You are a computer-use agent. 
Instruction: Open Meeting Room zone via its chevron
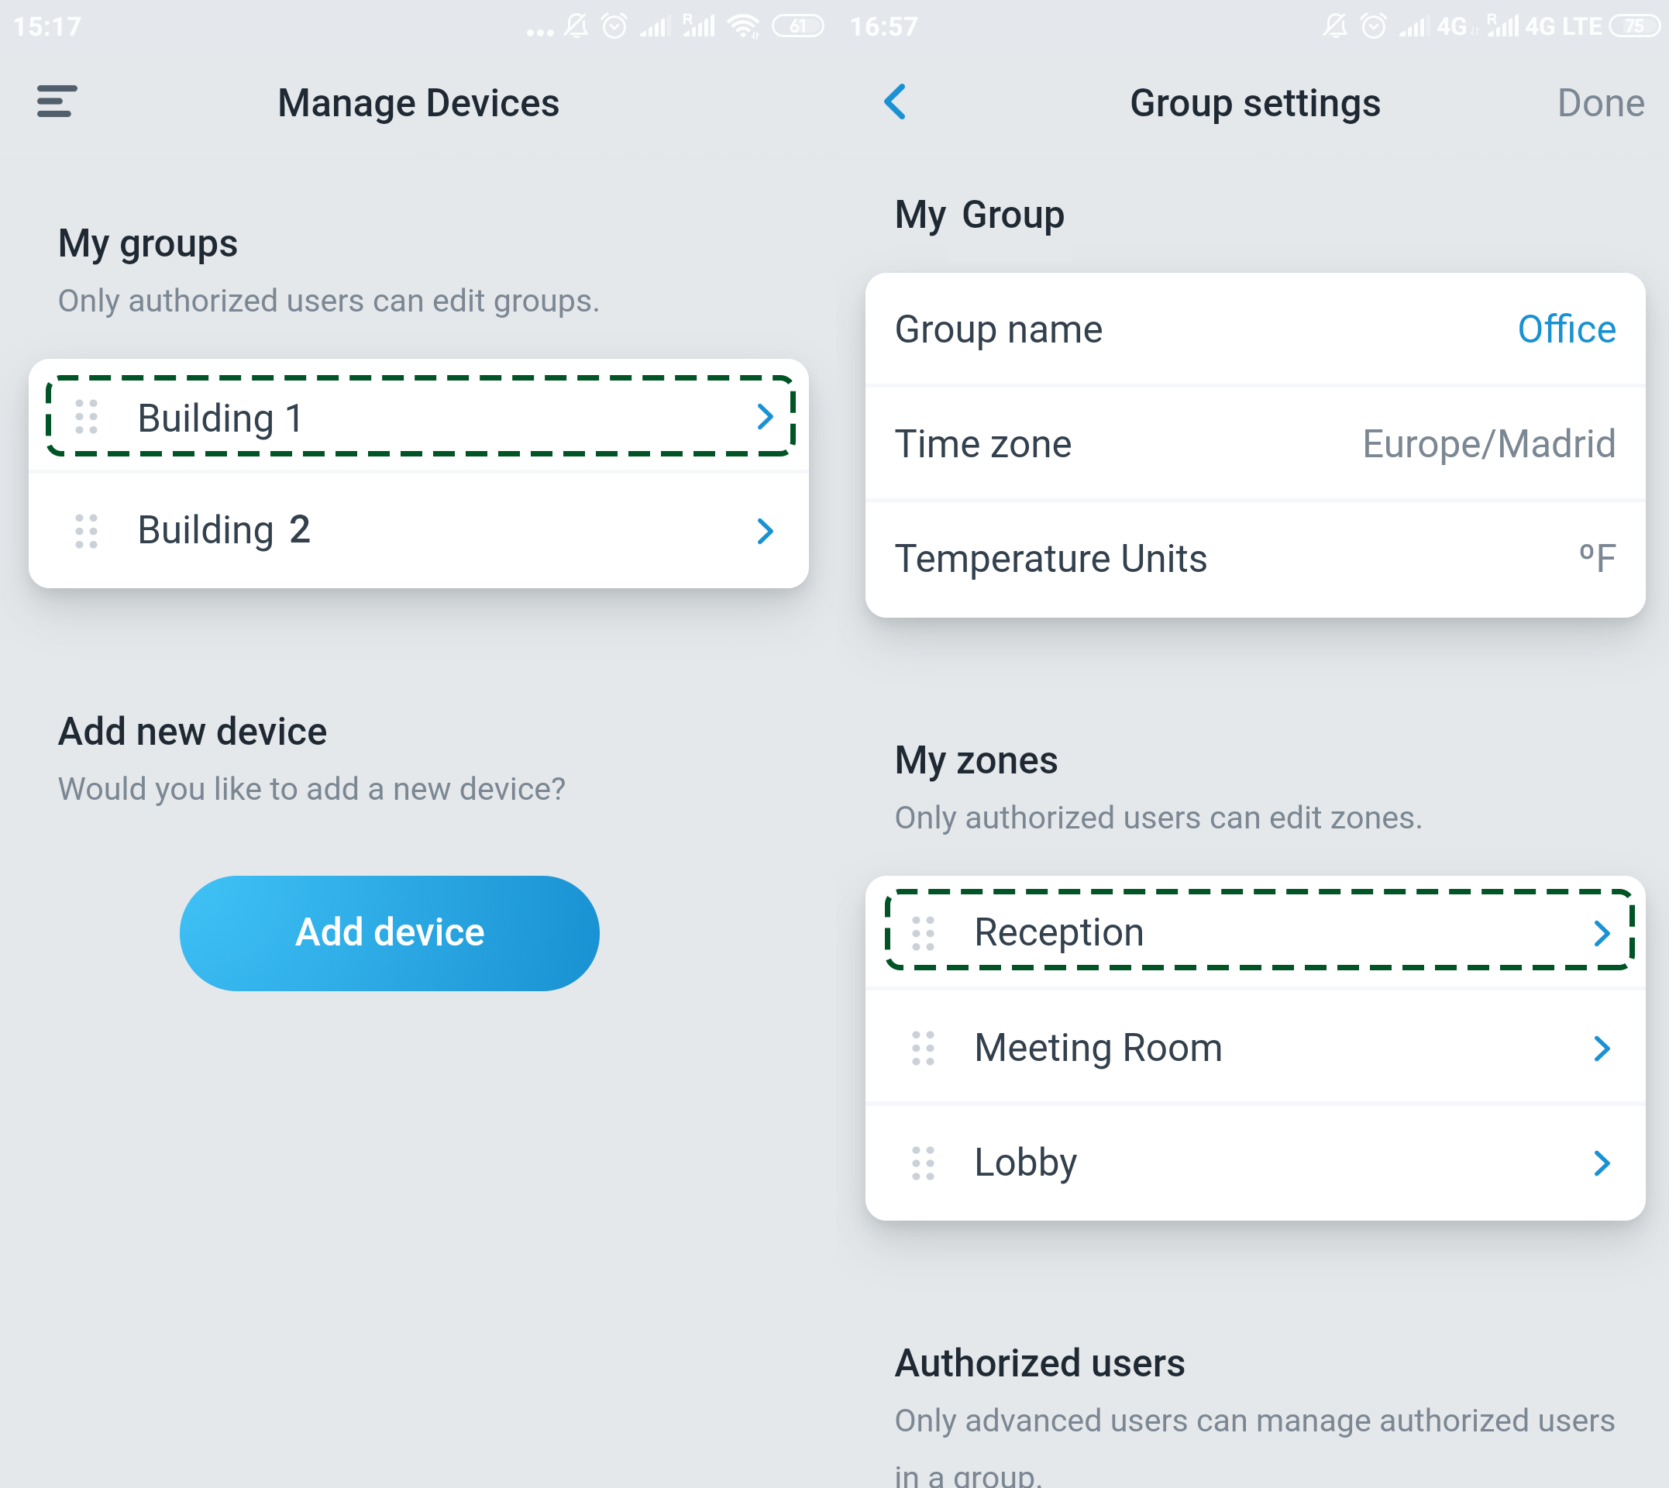tap(1602, 1048)
